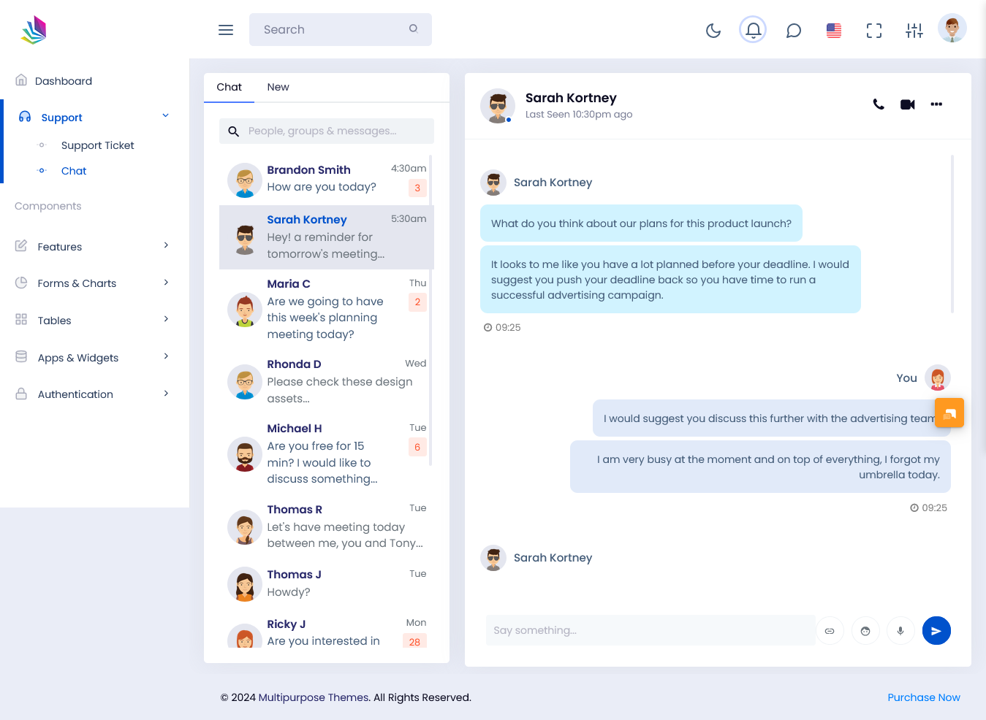
Task: Select Dashboard in the sidebar
Action: click(x=64, y=81)
